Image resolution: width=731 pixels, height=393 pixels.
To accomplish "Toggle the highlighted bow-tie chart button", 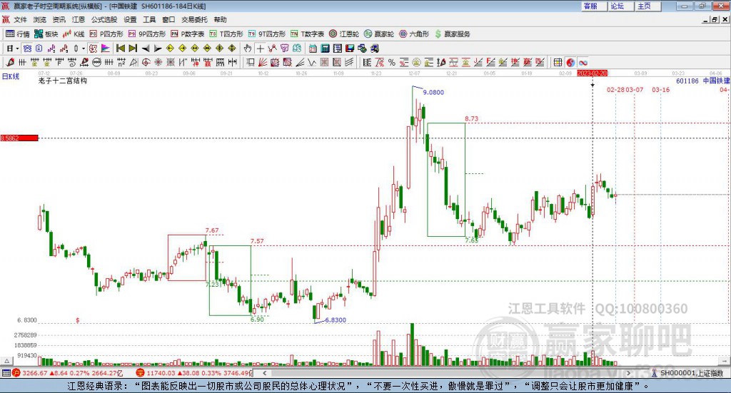I will [27, 49].
